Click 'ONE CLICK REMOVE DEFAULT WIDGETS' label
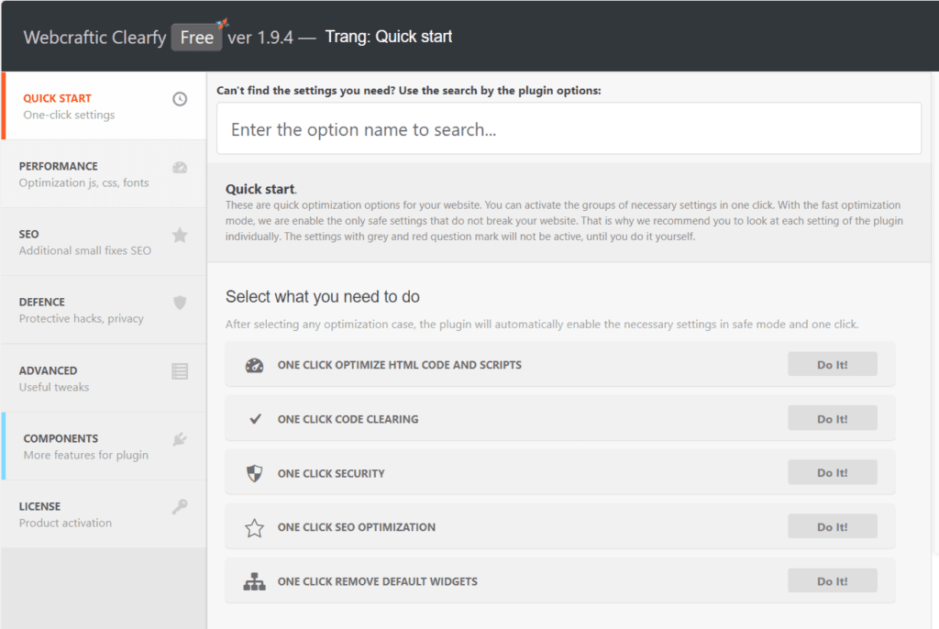Image resolution: width=939 pixels, height=629 pixels. (x=377, y=581)
